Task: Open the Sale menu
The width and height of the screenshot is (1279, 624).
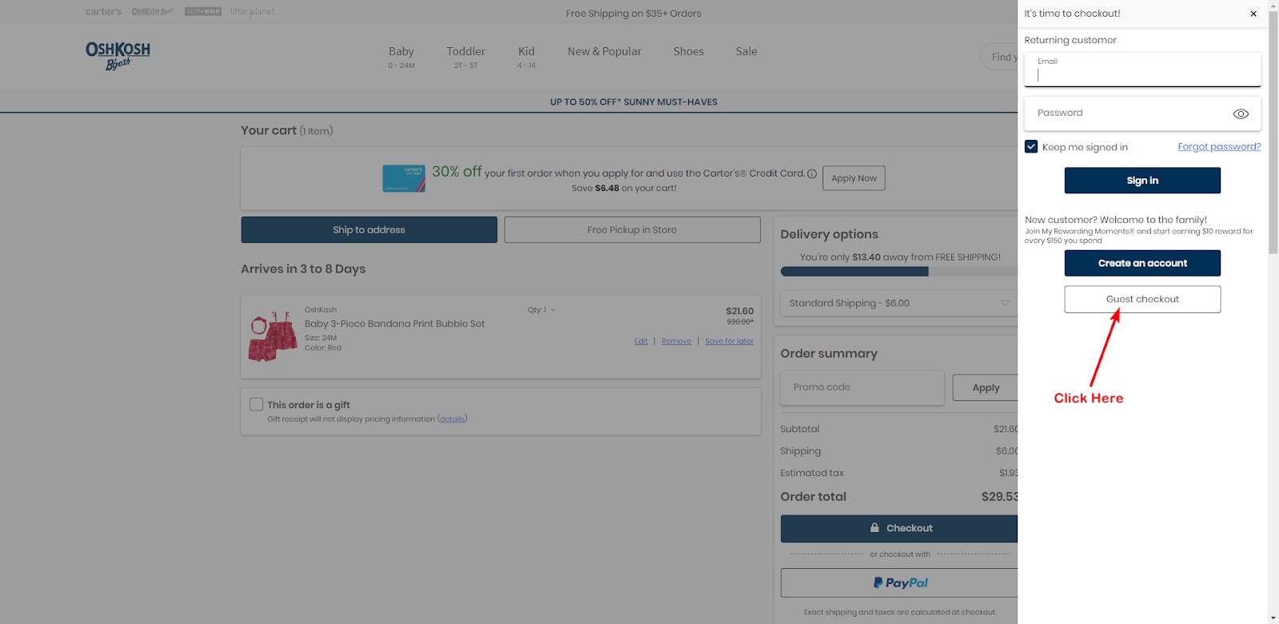Action: click(747, 51)
